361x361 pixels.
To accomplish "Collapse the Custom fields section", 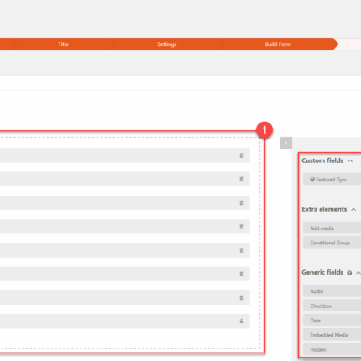I will point(350,160).
